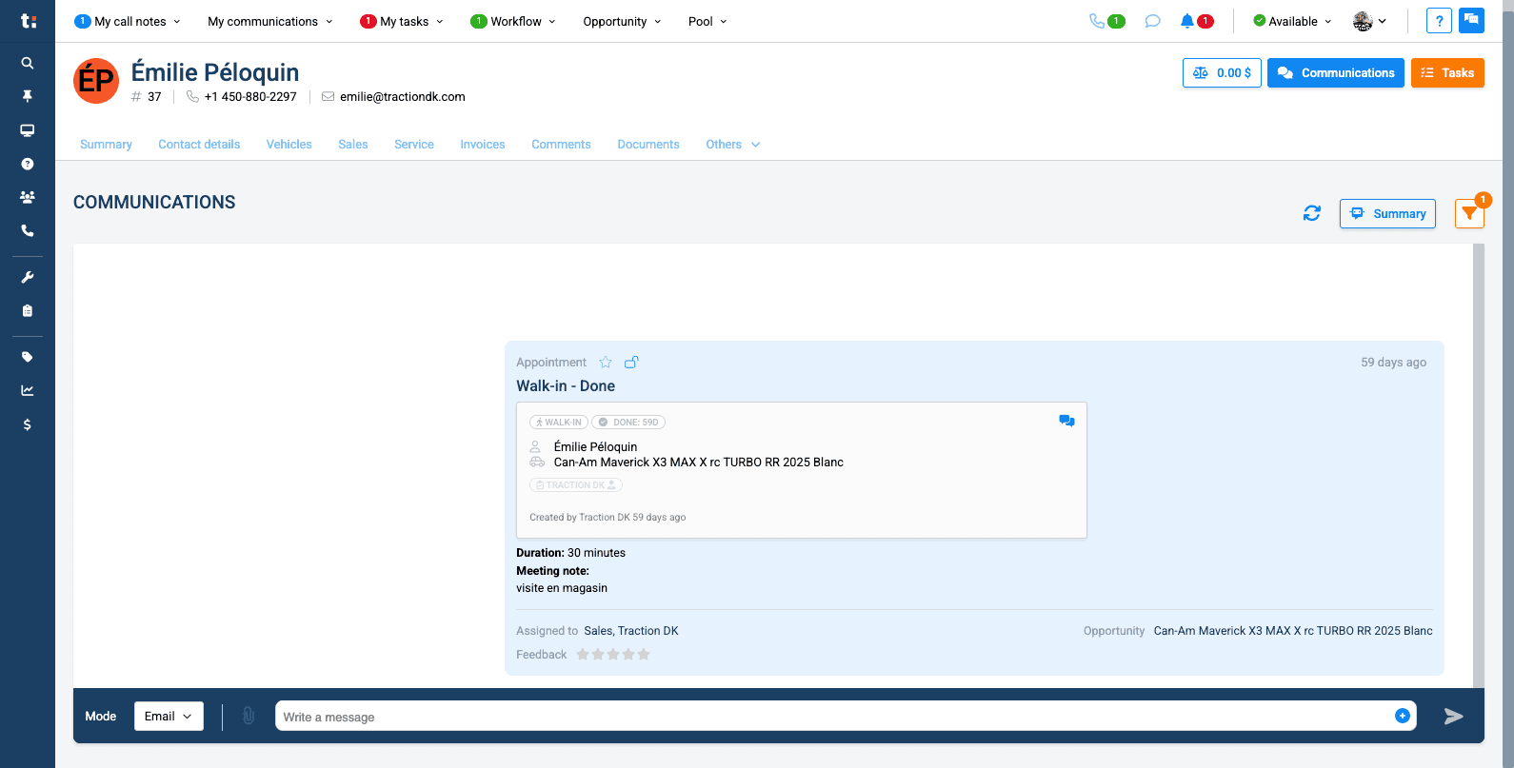The height and width of the screenshot is (768, 1514).
Task: Expand the Others tab menu
Action: pyautogui.click(x=733, y=145)
